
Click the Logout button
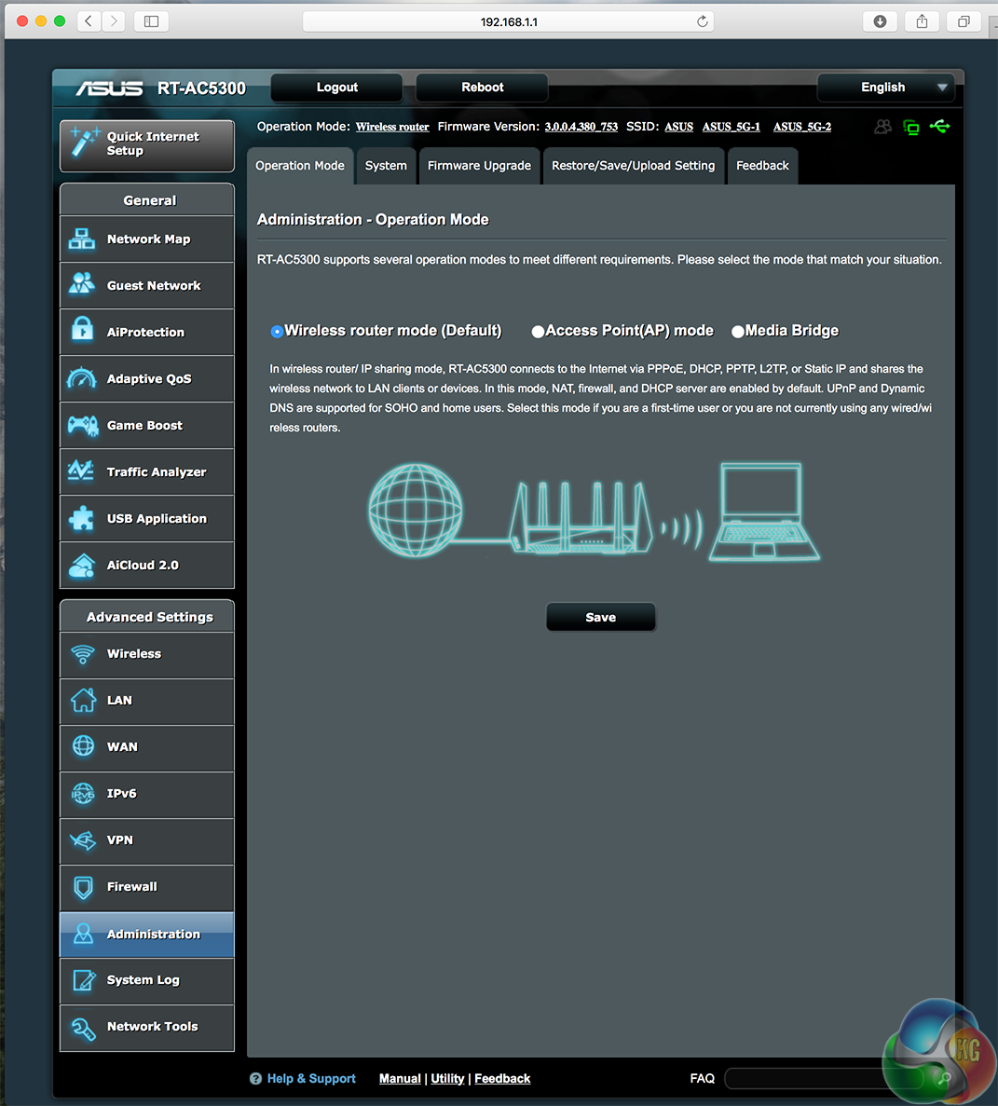(337, 88)
